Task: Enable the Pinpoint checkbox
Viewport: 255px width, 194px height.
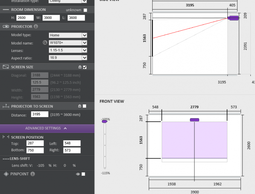Action: [83, 174]
